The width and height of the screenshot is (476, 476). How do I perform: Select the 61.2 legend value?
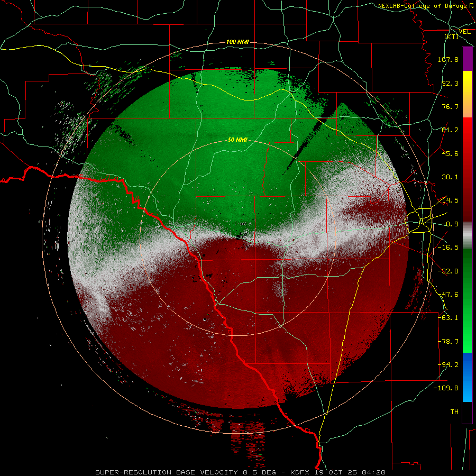pyautogui.click(x=450, y=130)
